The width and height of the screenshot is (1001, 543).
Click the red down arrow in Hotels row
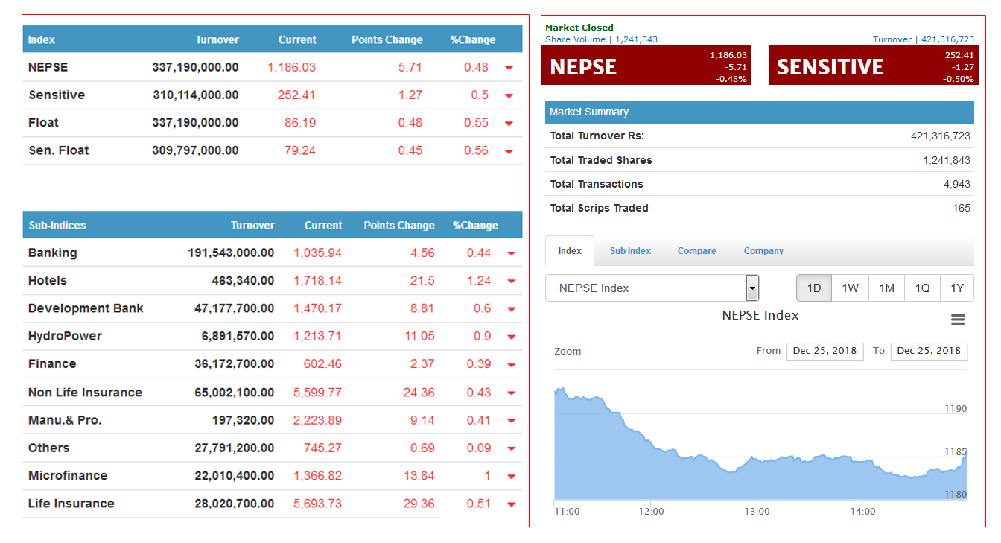pyautogui.click(x=512, y=282)
